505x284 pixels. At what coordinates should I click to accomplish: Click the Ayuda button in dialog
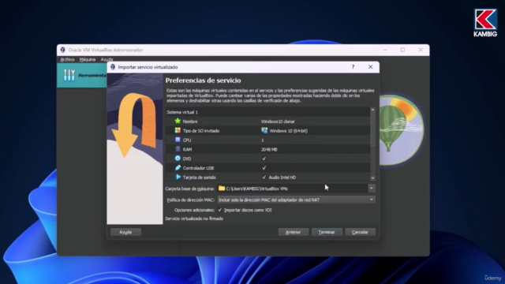(125, 232)
